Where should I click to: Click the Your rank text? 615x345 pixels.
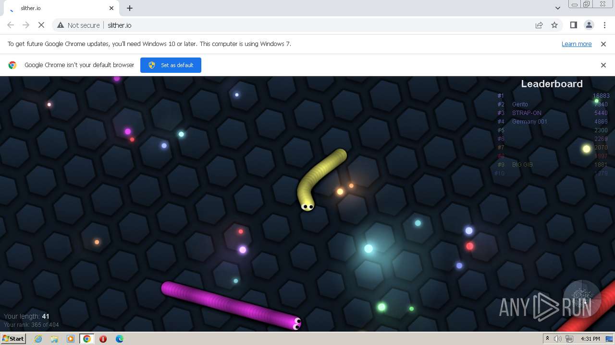[31, 325]
